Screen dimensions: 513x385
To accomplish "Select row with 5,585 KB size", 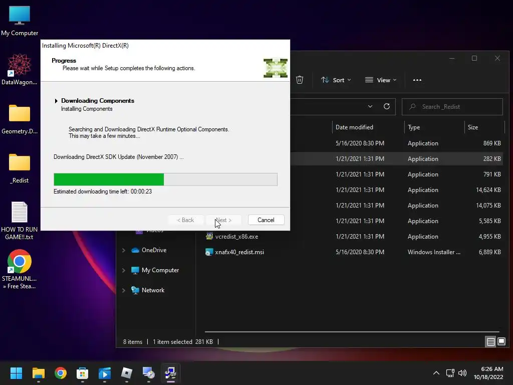I will (396, 221).
